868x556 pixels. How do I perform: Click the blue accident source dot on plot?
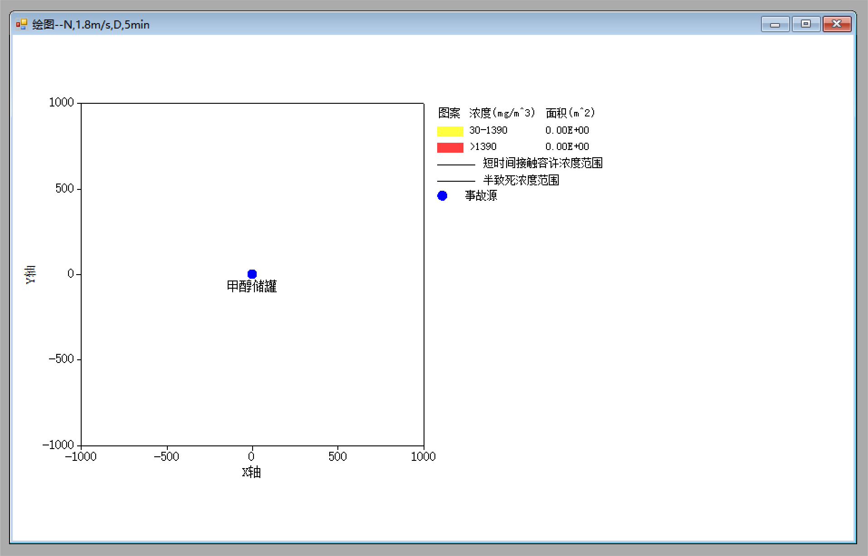[x=252, y=274]
